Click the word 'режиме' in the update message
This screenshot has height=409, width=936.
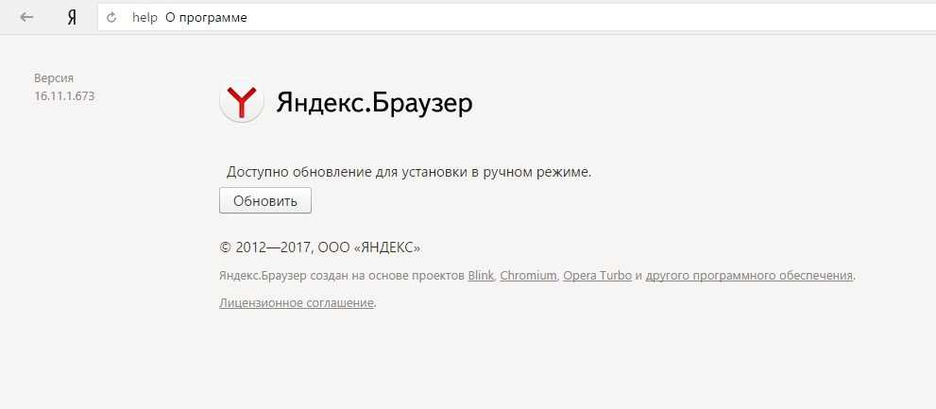click(x=561, y=172)
